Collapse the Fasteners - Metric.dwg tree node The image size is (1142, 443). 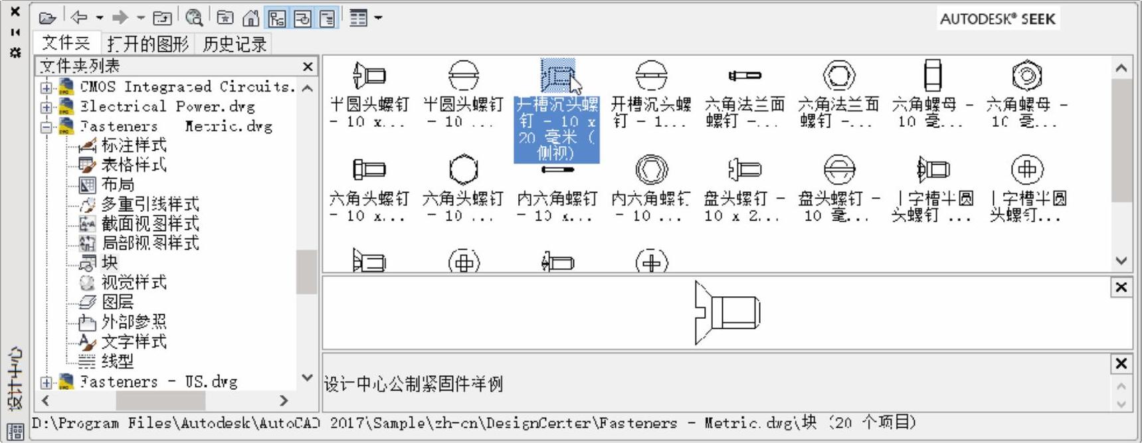point(46,127)
